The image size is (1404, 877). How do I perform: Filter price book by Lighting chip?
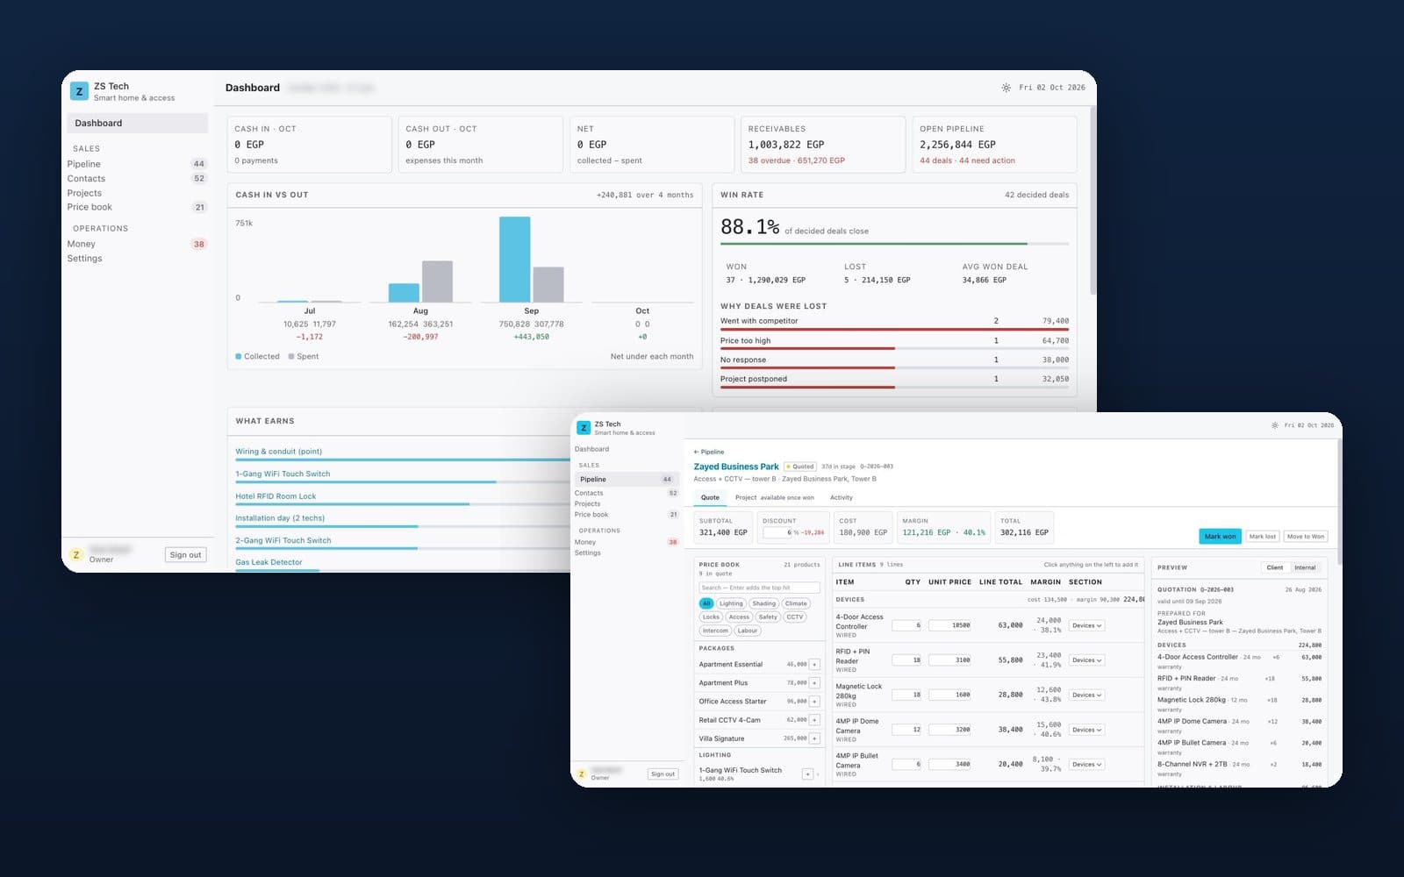731,603
